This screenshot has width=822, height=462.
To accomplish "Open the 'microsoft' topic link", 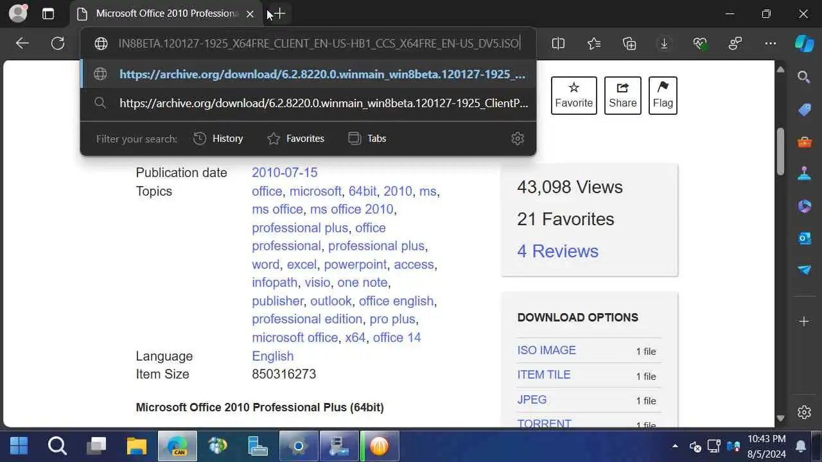I will click(315, 191).
